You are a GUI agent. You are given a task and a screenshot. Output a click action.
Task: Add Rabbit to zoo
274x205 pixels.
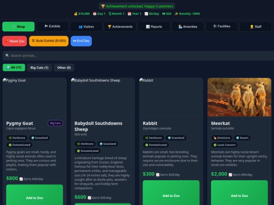pos(171,193)
